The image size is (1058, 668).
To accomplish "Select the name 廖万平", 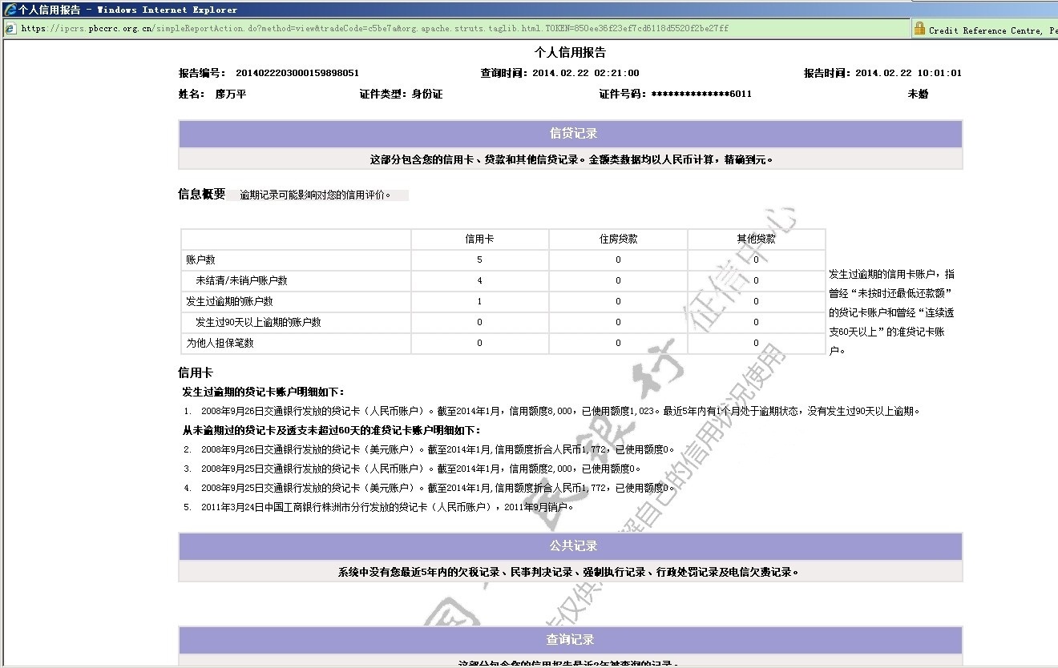I will [x=231, y=94].
